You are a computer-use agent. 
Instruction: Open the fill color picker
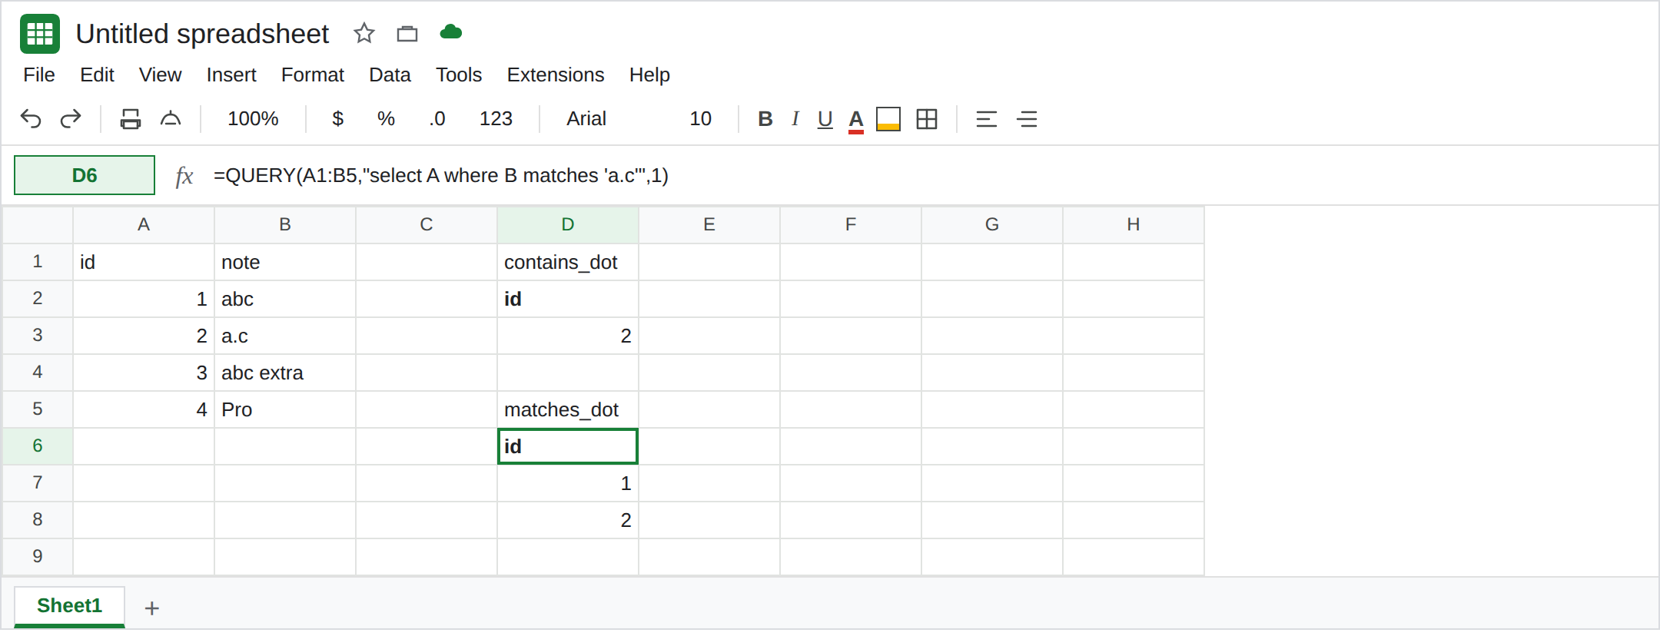coord(888,119)
